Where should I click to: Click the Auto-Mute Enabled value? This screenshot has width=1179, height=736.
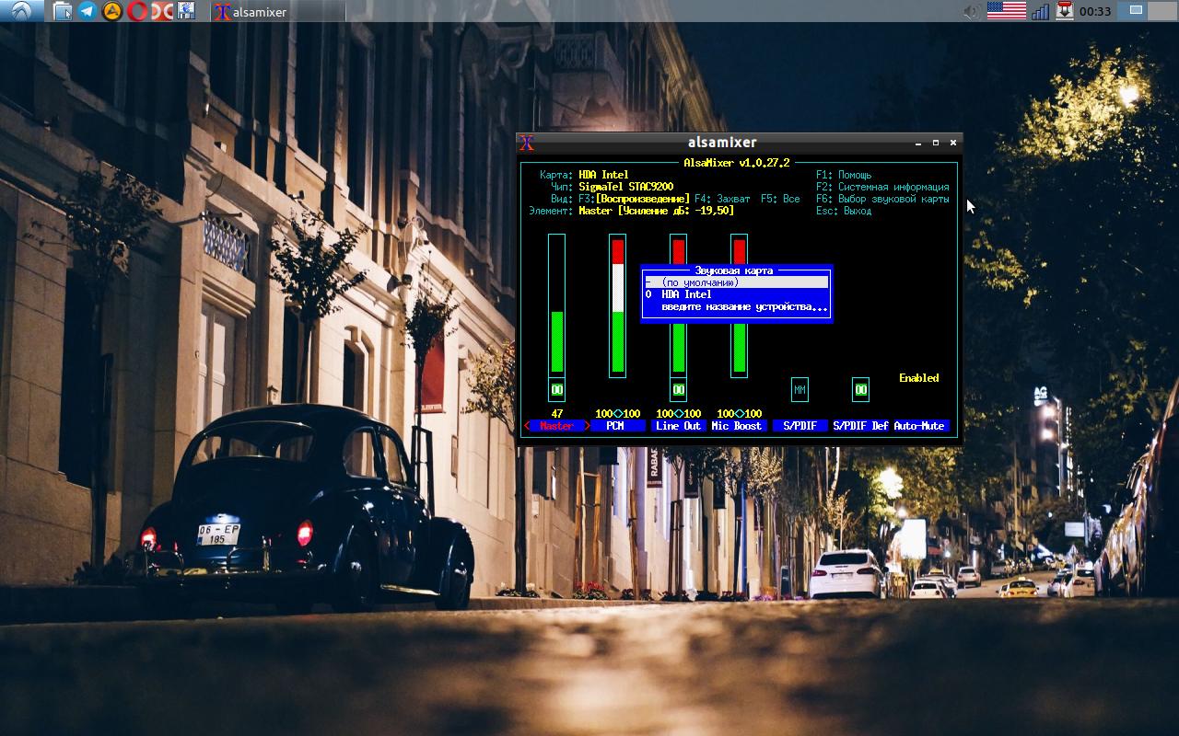tap(919, 378)
